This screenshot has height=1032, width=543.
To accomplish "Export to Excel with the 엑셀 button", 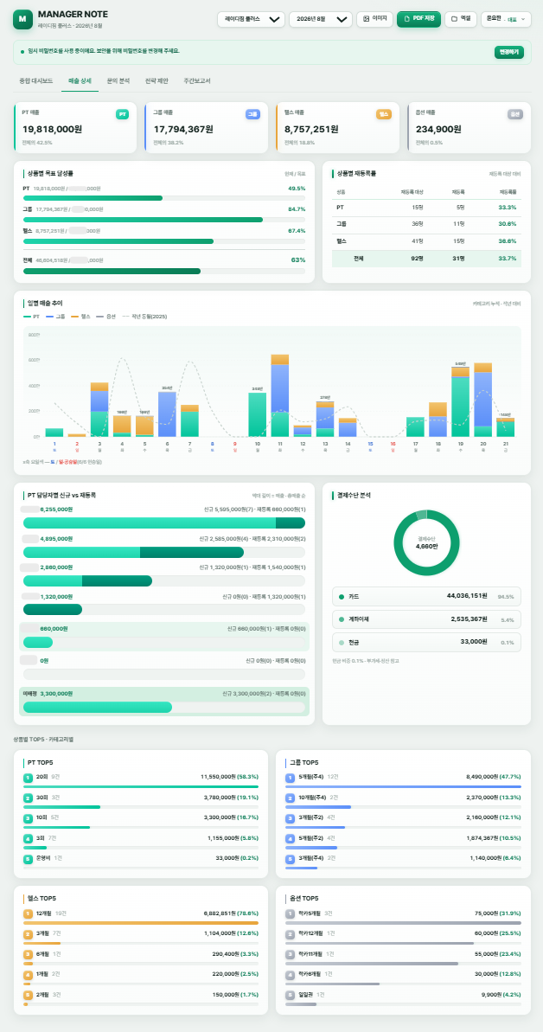I will [461, 19].
